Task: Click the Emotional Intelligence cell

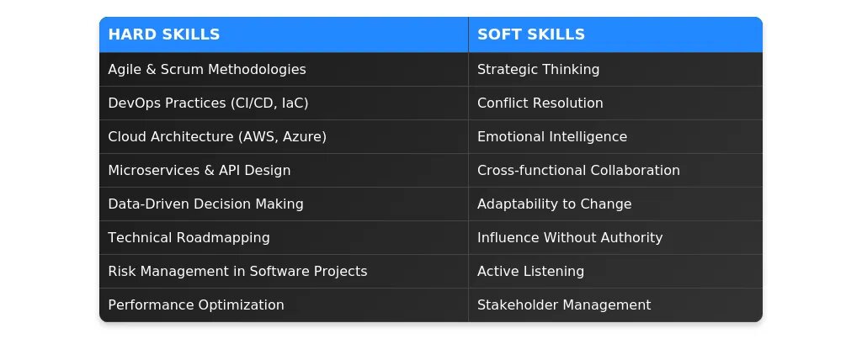Action: [615, 136]
